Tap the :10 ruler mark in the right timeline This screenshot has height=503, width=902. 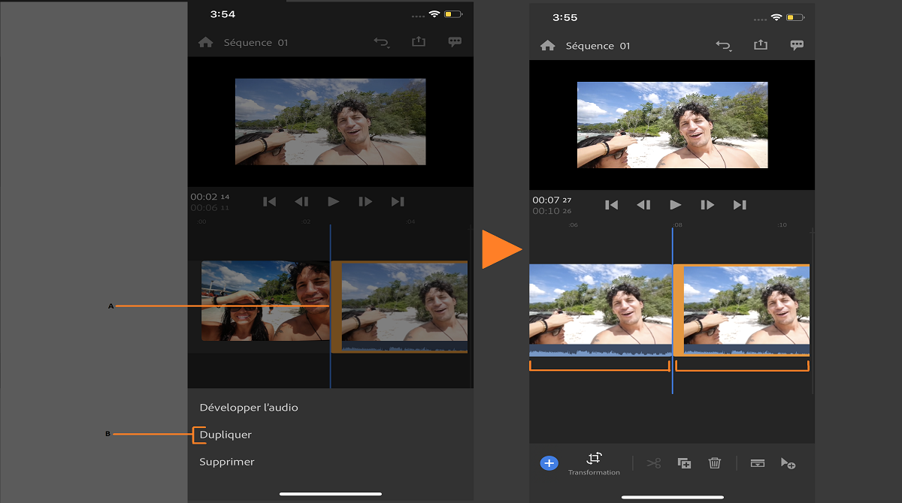click(x=782, y=225)
